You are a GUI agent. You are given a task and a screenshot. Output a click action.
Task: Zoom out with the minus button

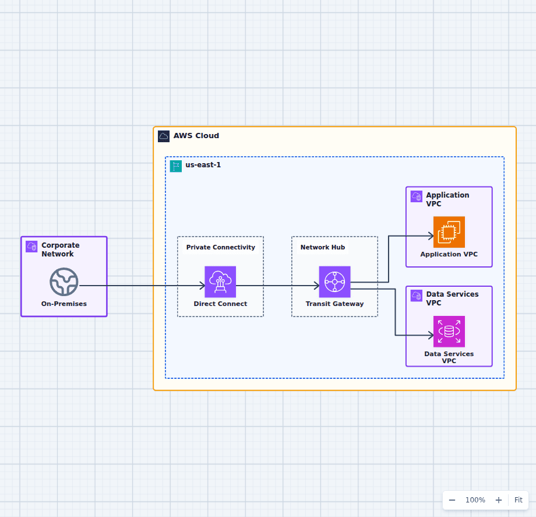[x=452, y=500]
